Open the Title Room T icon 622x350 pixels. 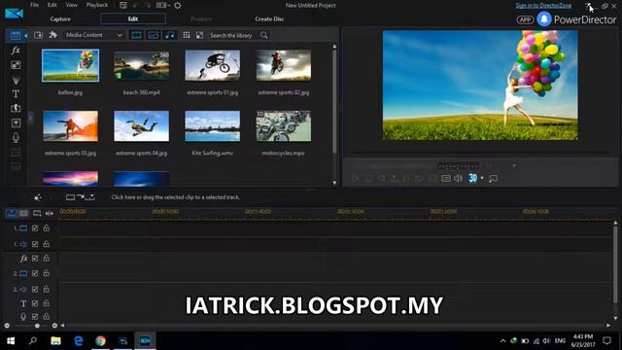(x=16, y=94)
